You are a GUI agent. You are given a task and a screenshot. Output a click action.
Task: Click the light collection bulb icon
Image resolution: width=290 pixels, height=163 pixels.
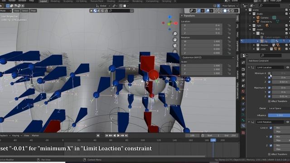[x=267, y=25]
